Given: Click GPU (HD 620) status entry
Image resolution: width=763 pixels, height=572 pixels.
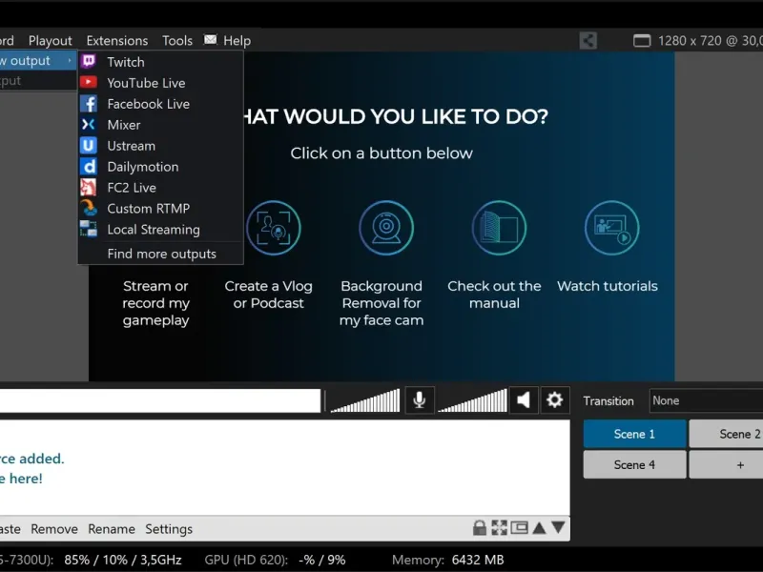Looking at the screenshot, I should click(275, 560).
